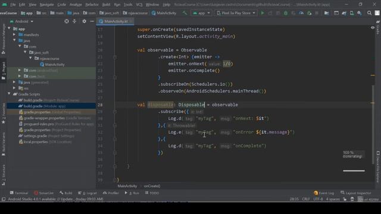Open the Build tool window
The height and width of the screenshot is (214, 381).
(66, 193)
